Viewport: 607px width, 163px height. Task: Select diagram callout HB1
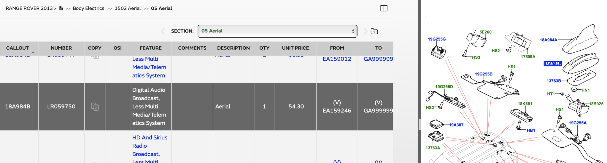(531, 130)
